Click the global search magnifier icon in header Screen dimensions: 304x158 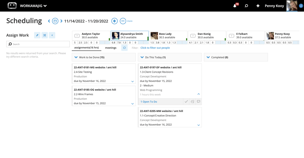point(246,6)
